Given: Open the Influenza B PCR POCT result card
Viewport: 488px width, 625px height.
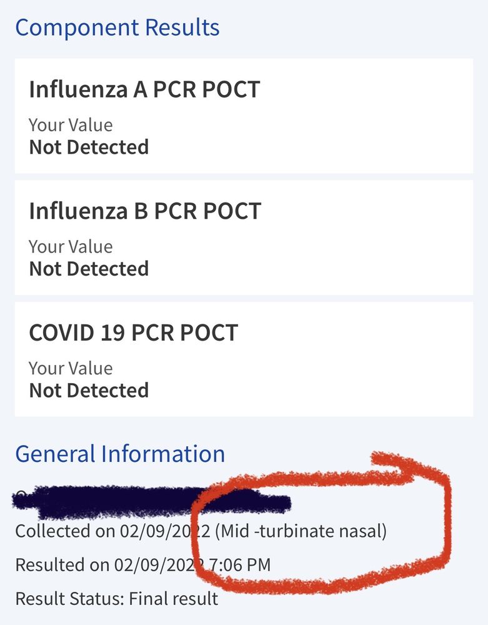Looking at the screenshot, I should [x=244, y=237].
